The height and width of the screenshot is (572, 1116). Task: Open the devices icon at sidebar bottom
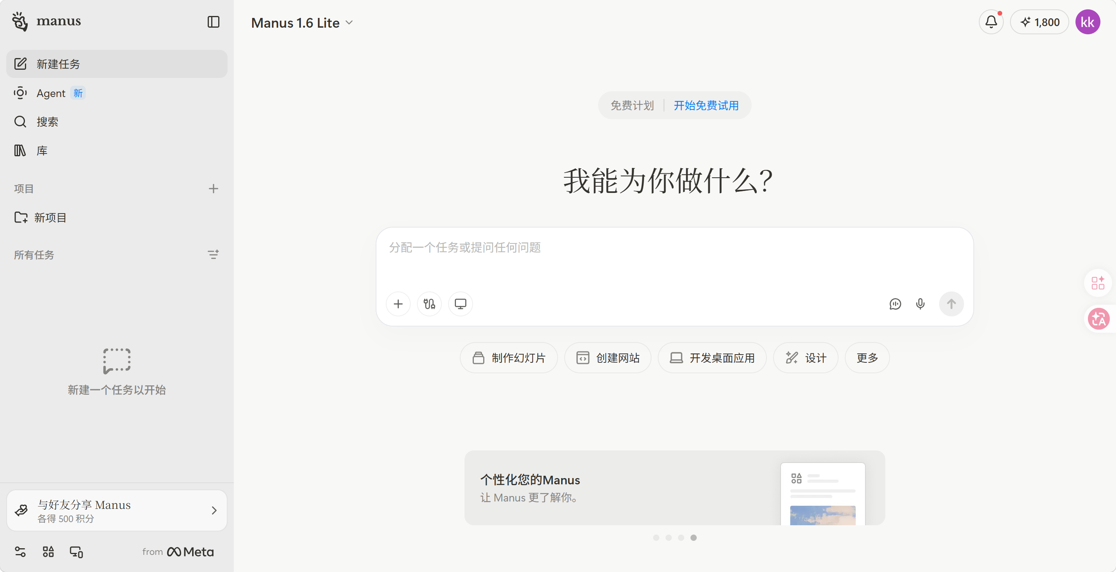click(x=76, y=552)
